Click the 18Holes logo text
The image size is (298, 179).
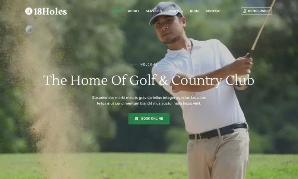click(50, 11)
